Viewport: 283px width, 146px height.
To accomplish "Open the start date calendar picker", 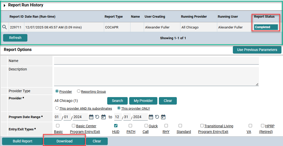I will tap(91, 117).
